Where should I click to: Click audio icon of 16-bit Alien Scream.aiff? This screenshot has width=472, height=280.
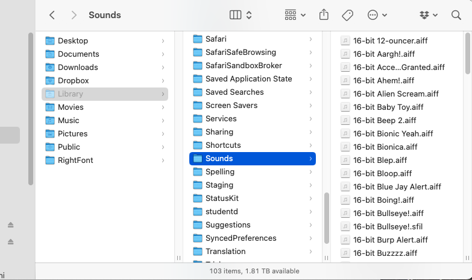[x=345, y=94]
